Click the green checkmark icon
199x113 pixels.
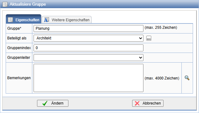45,103
